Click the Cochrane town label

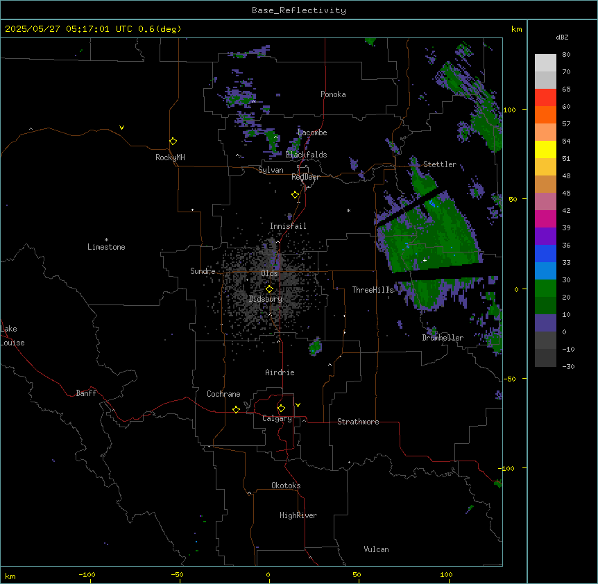pos(223,394)
